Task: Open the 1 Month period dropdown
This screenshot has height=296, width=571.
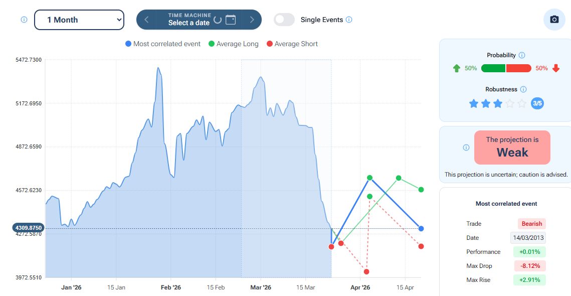Action: pyautogui.click(x=79, y=20)
